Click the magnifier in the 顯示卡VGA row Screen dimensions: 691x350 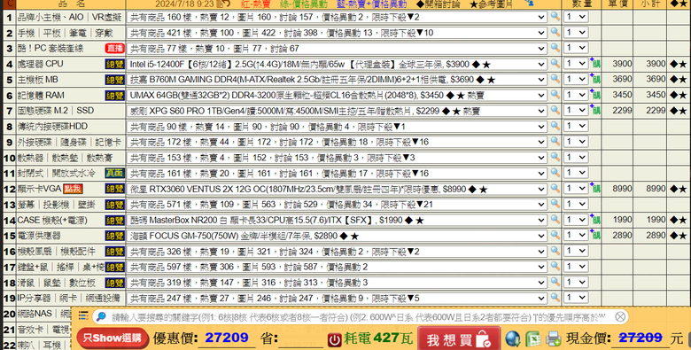555,189
